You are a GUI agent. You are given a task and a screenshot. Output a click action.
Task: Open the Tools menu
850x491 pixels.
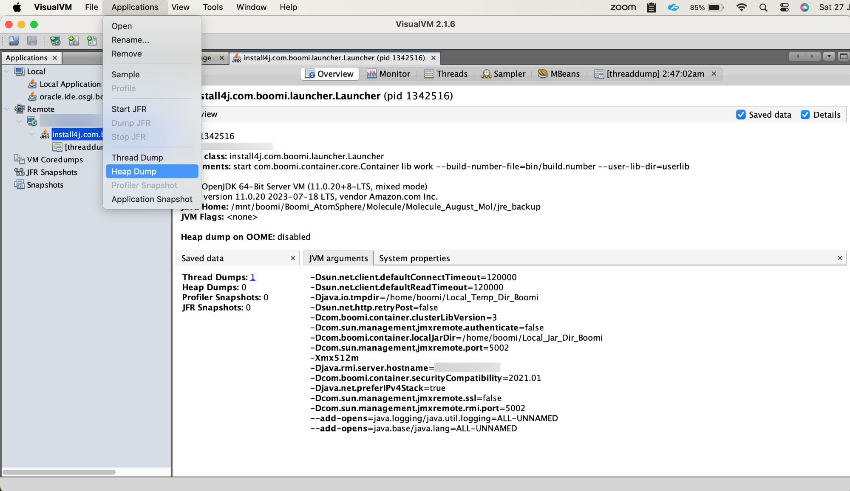[x=212, y=7]
